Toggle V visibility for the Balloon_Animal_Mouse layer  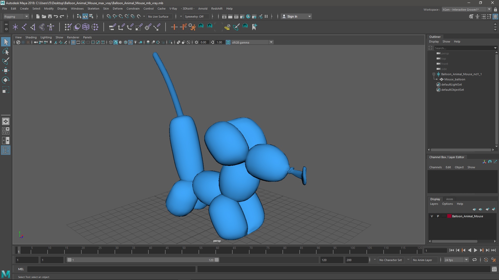(x=432, y=216)
